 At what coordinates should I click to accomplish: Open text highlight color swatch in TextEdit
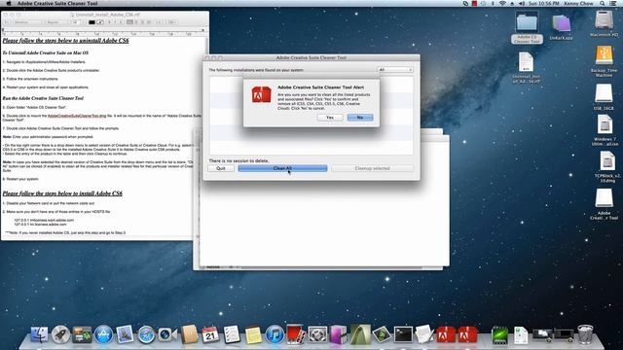pos(100,22)
